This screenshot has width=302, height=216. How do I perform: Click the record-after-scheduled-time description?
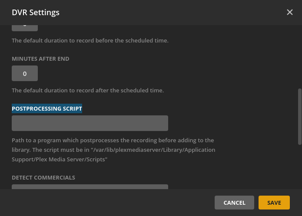[88, 91]
